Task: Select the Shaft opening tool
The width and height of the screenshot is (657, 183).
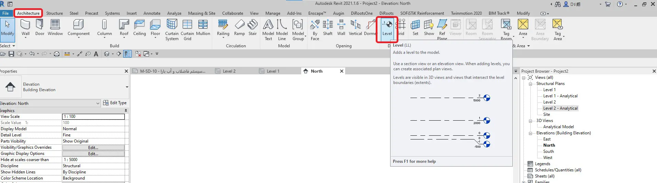Action: click(328, 28)
